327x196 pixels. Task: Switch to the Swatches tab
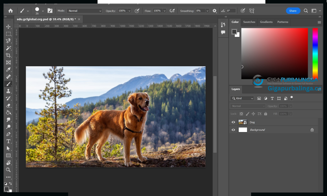point(249,22)
